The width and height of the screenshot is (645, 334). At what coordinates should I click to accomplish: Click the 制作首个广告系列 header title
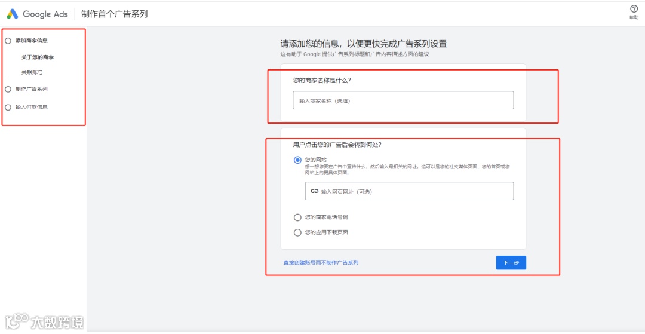click(114, 14)
